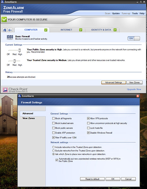
Task: Select Advanced in Firewall Settings sidebar
Action: (33, 113)
